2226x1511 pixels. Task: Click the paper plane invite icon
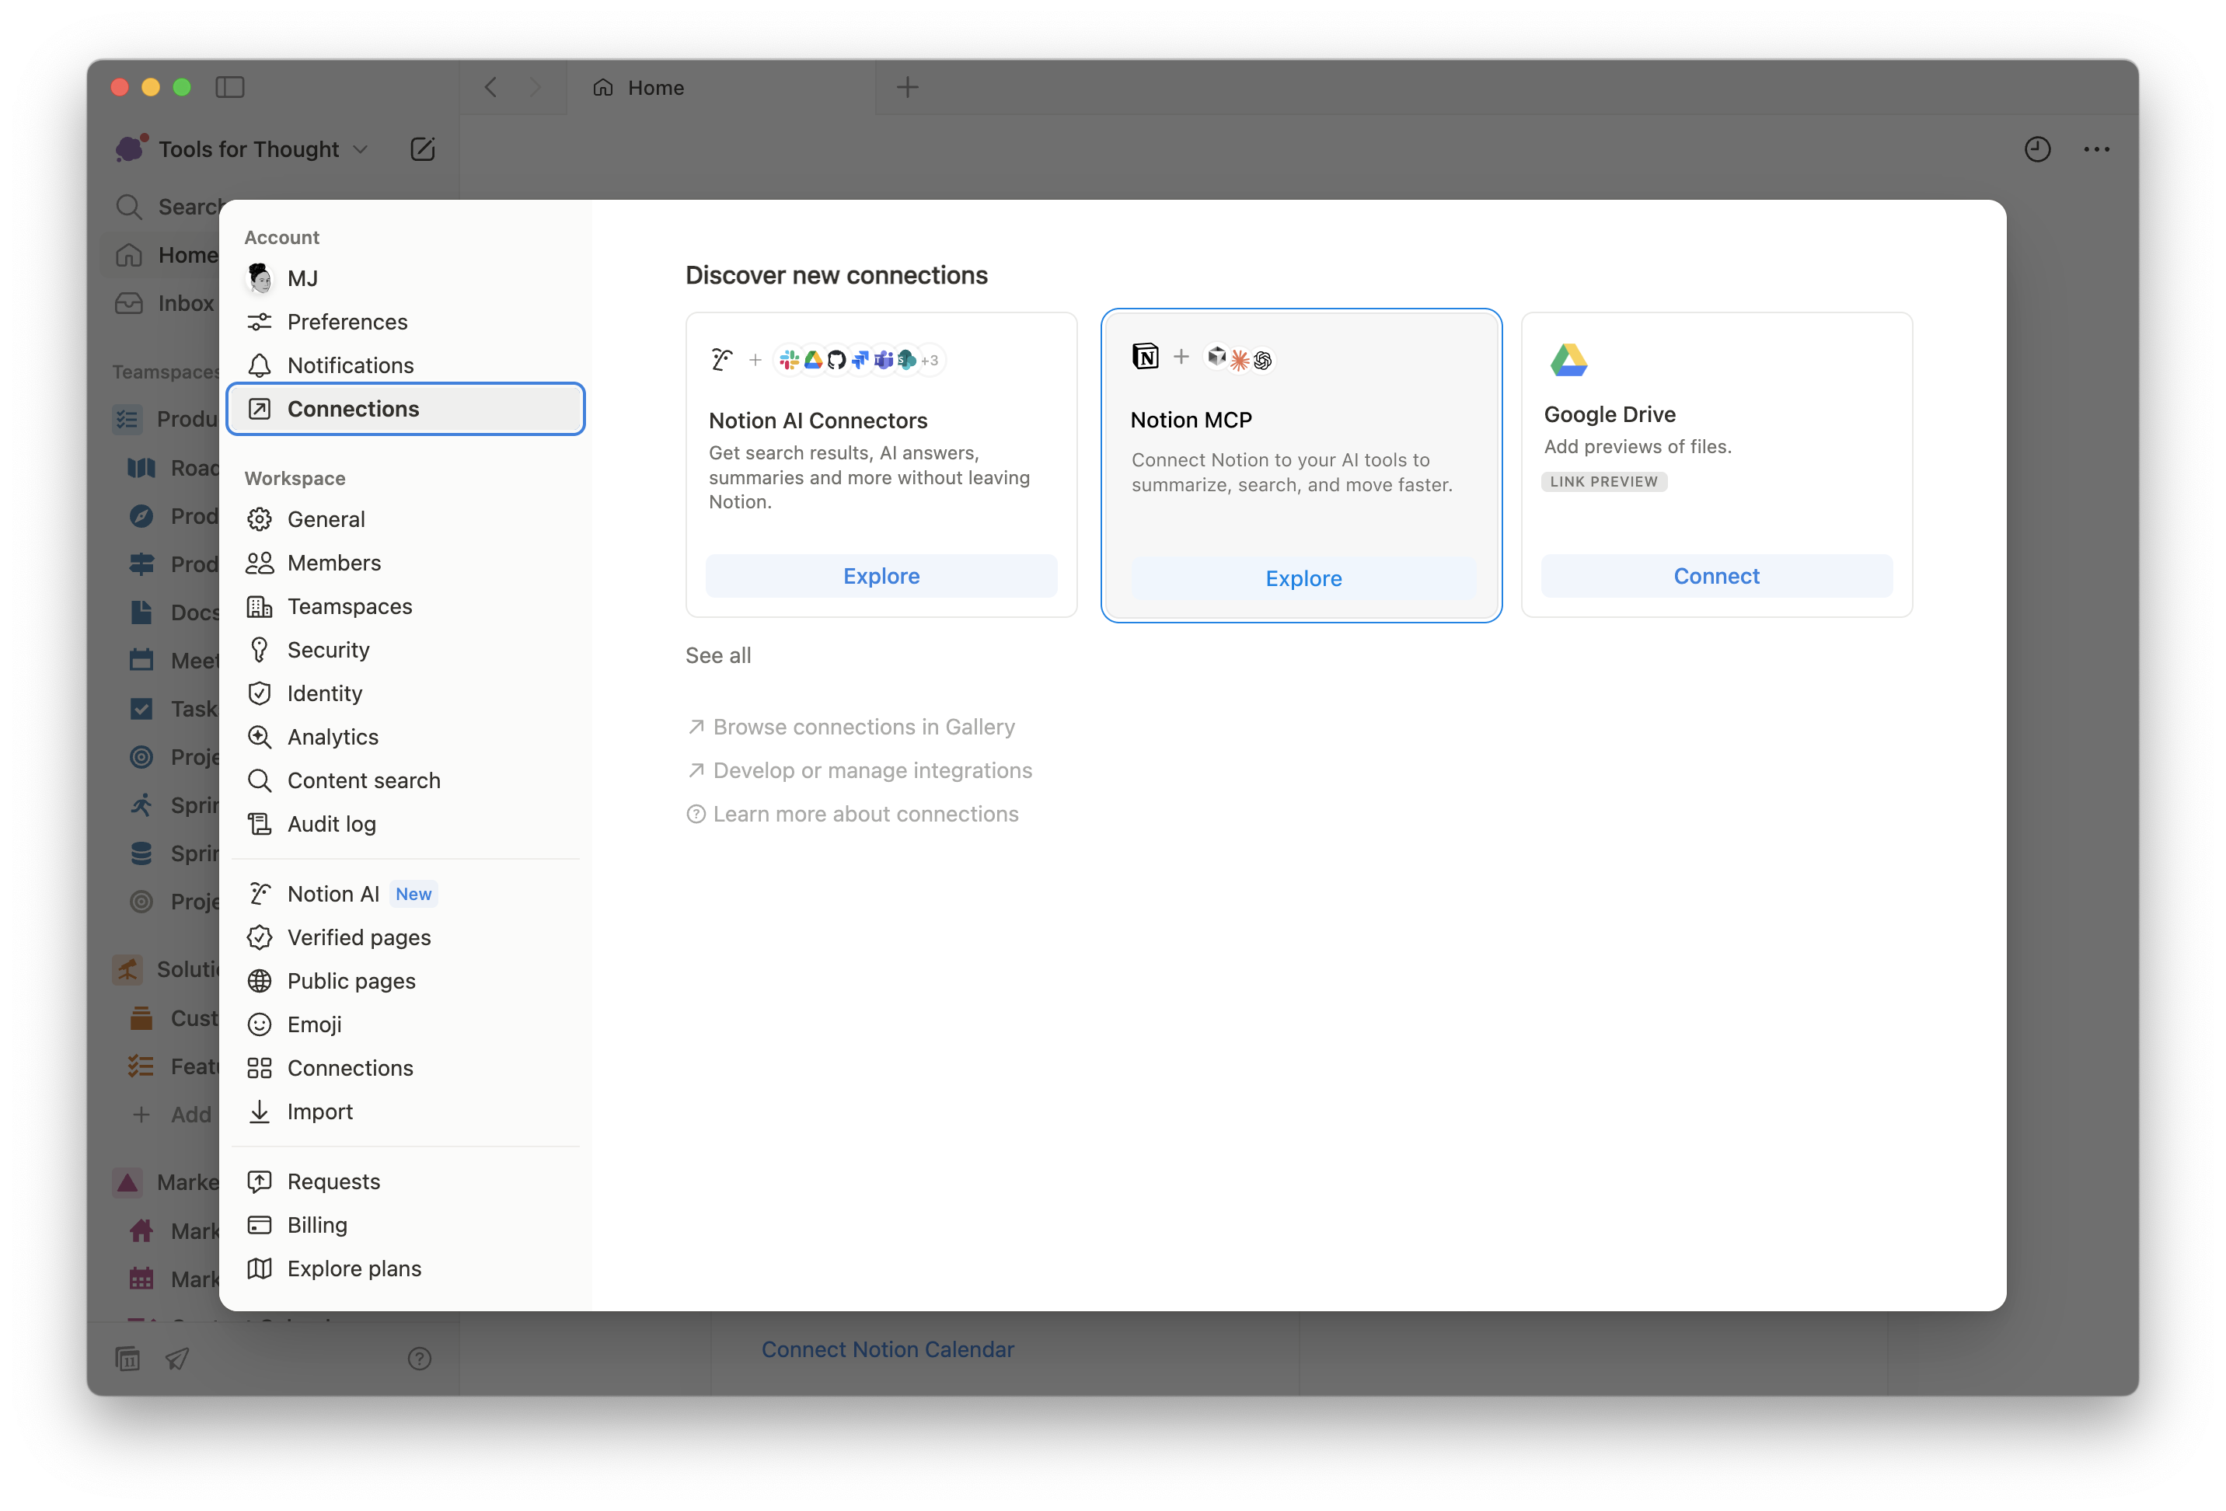pyautogui.click(x=177, y=1358)
